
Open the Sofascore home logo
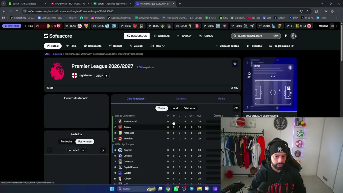58,36
